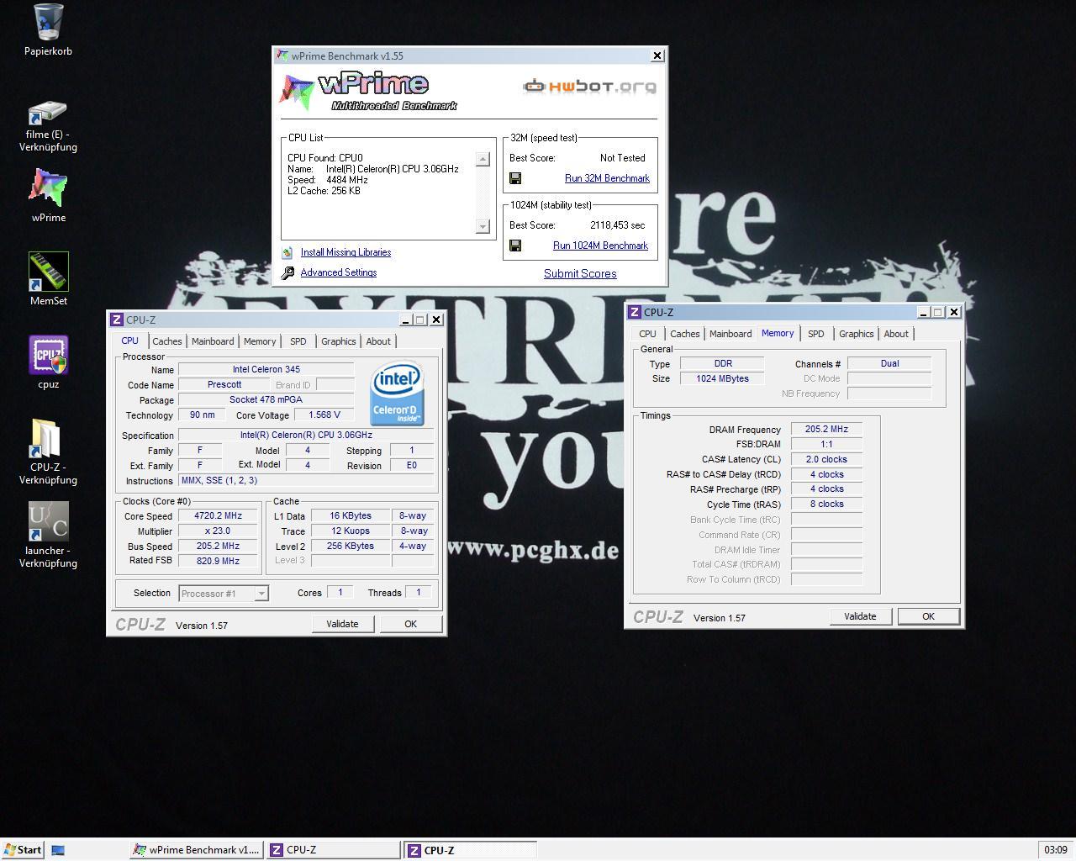The image size is (1076, 861).
Task: Click the DRAM Frequency value 205.2 MHz
Action: click(826, 429)
